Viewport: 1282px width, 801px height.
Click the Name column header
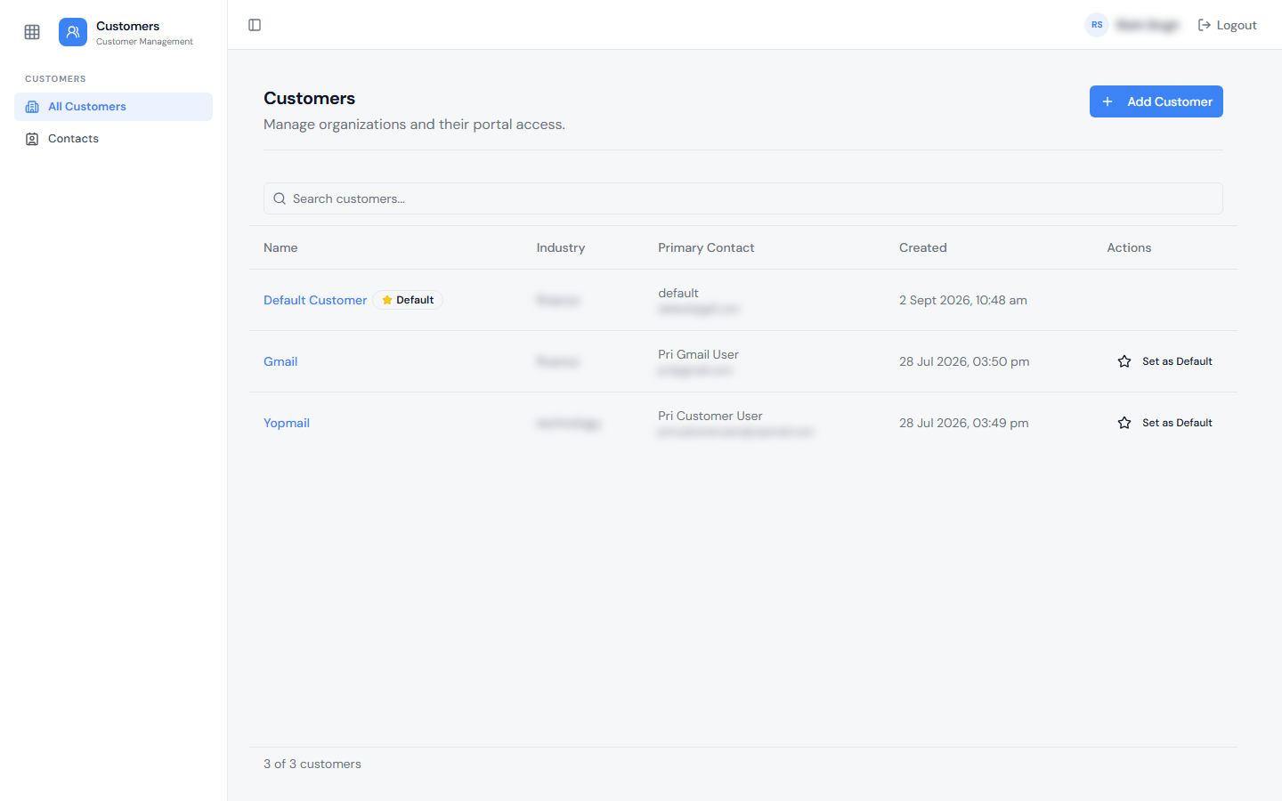[x=280, y=247]
